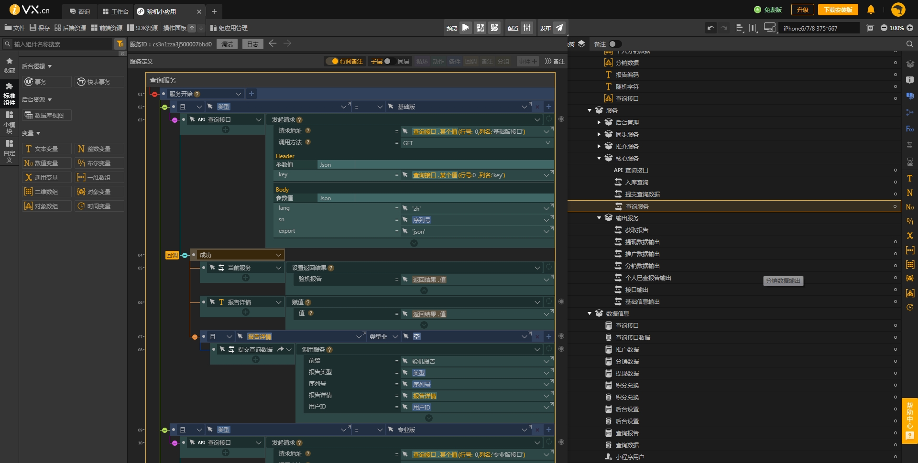Viewport: 918px width, 463px height.
Task: Select the 文本变量 component
Action: (x=46, y=149)
